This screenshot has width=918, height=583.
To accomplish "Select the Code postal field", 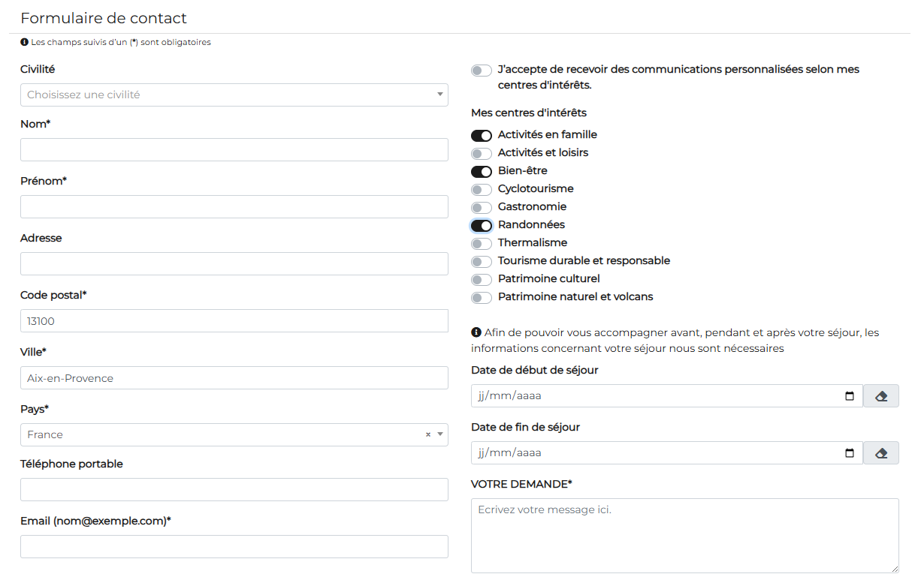I will pos(234,321).
